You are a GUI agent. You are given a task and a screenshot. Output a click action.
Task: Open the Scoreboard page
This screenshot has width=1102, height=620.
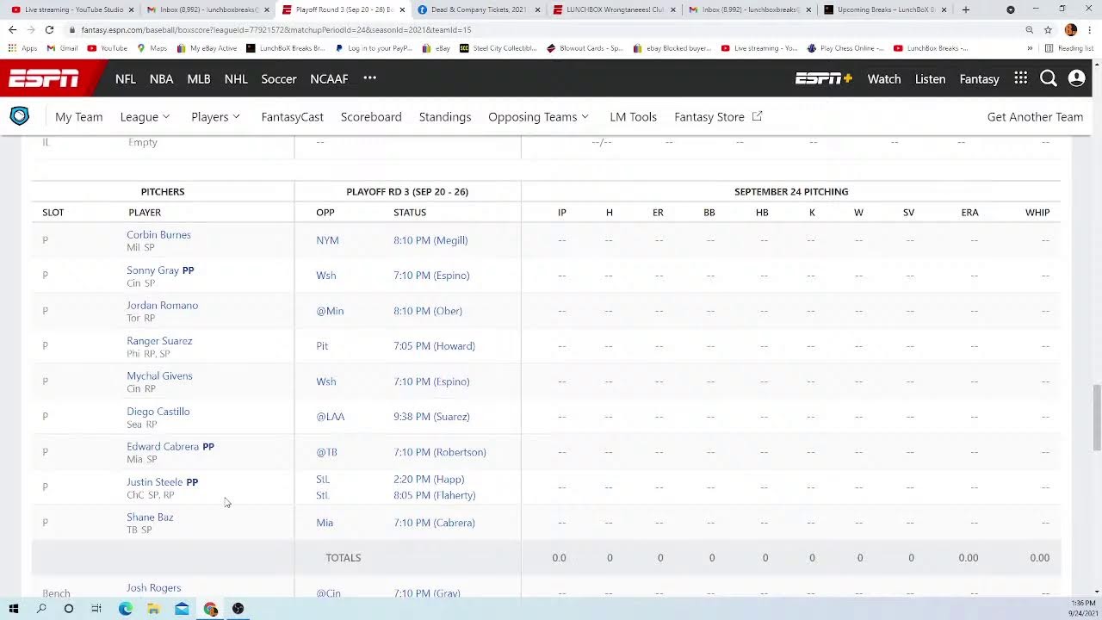tap(371, 116)
